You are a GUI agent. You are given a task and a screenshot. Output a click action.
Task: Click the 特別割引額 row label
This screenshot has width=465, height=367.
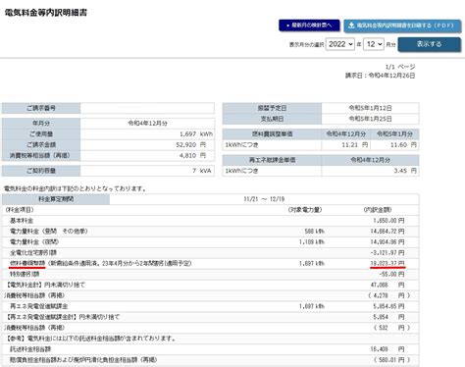(25, 274)
